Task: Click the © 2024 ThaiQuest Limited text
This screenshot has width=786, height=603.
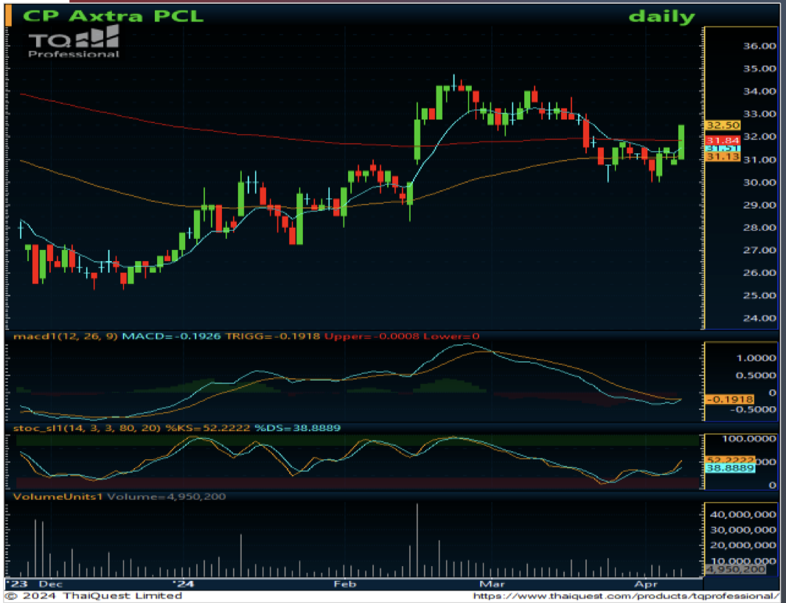Action: tap(94, 596)
